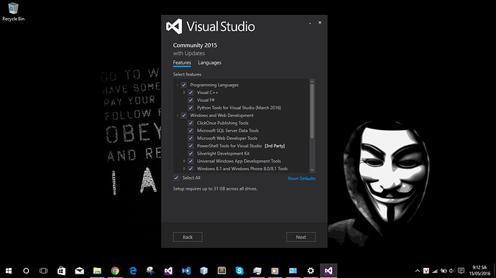Collapse the Programming Languages group
Viewport: 496px width, 278px height.
tap(177, 85)
